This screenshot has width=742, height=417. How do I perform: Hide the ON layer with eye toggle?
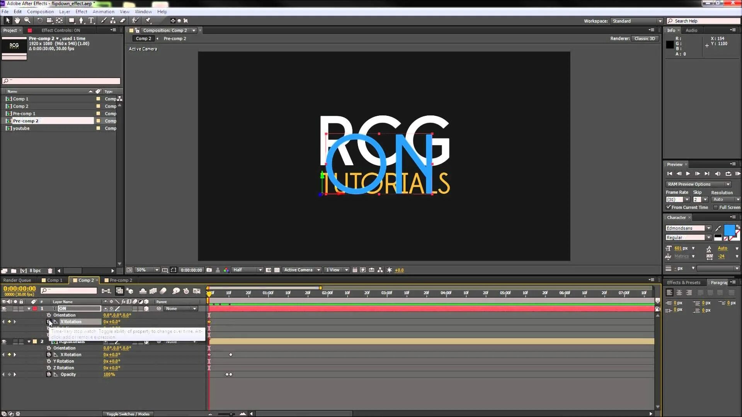coord(4,309)
